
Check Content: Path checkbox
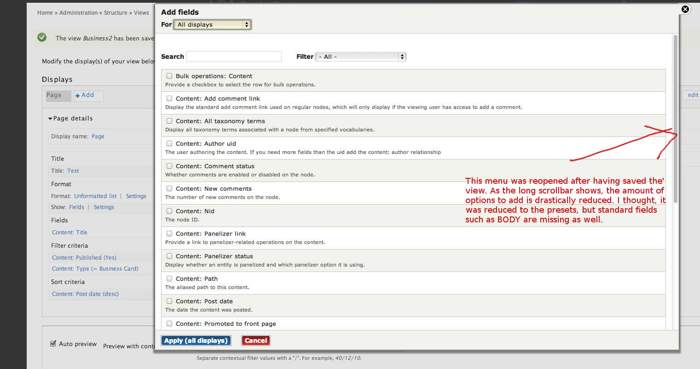[x=169, y=278]
